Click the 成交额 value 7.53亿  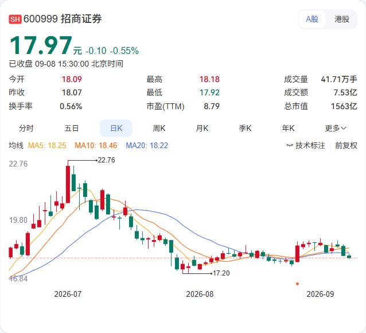coord(345,92)
